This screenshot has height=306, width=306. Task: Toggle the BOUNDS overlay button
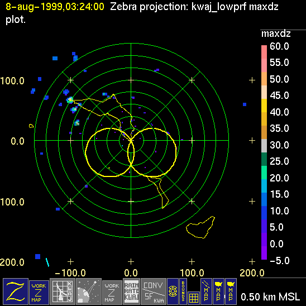pos(183,291)
